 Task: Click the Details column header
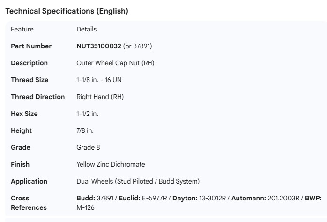click(86, 29)
